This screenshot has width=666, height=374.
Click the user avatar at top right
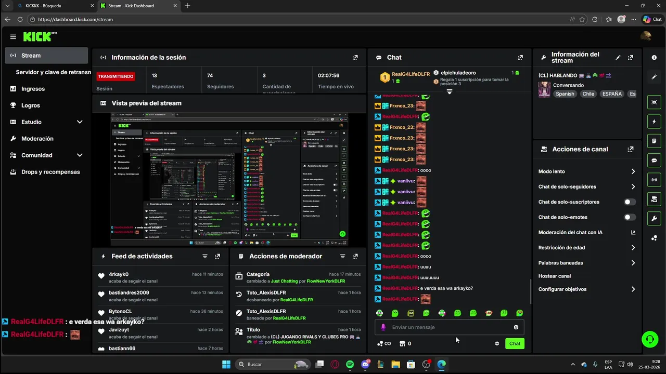[x=646, y=36]
